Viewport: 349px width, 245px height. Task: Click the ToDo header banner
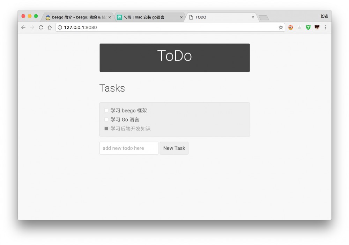pyautogui.click(x=174, y=57)
